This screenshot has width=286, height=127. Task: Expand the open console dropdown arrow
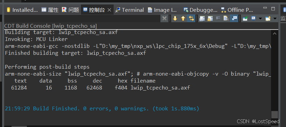coord(275,18)
